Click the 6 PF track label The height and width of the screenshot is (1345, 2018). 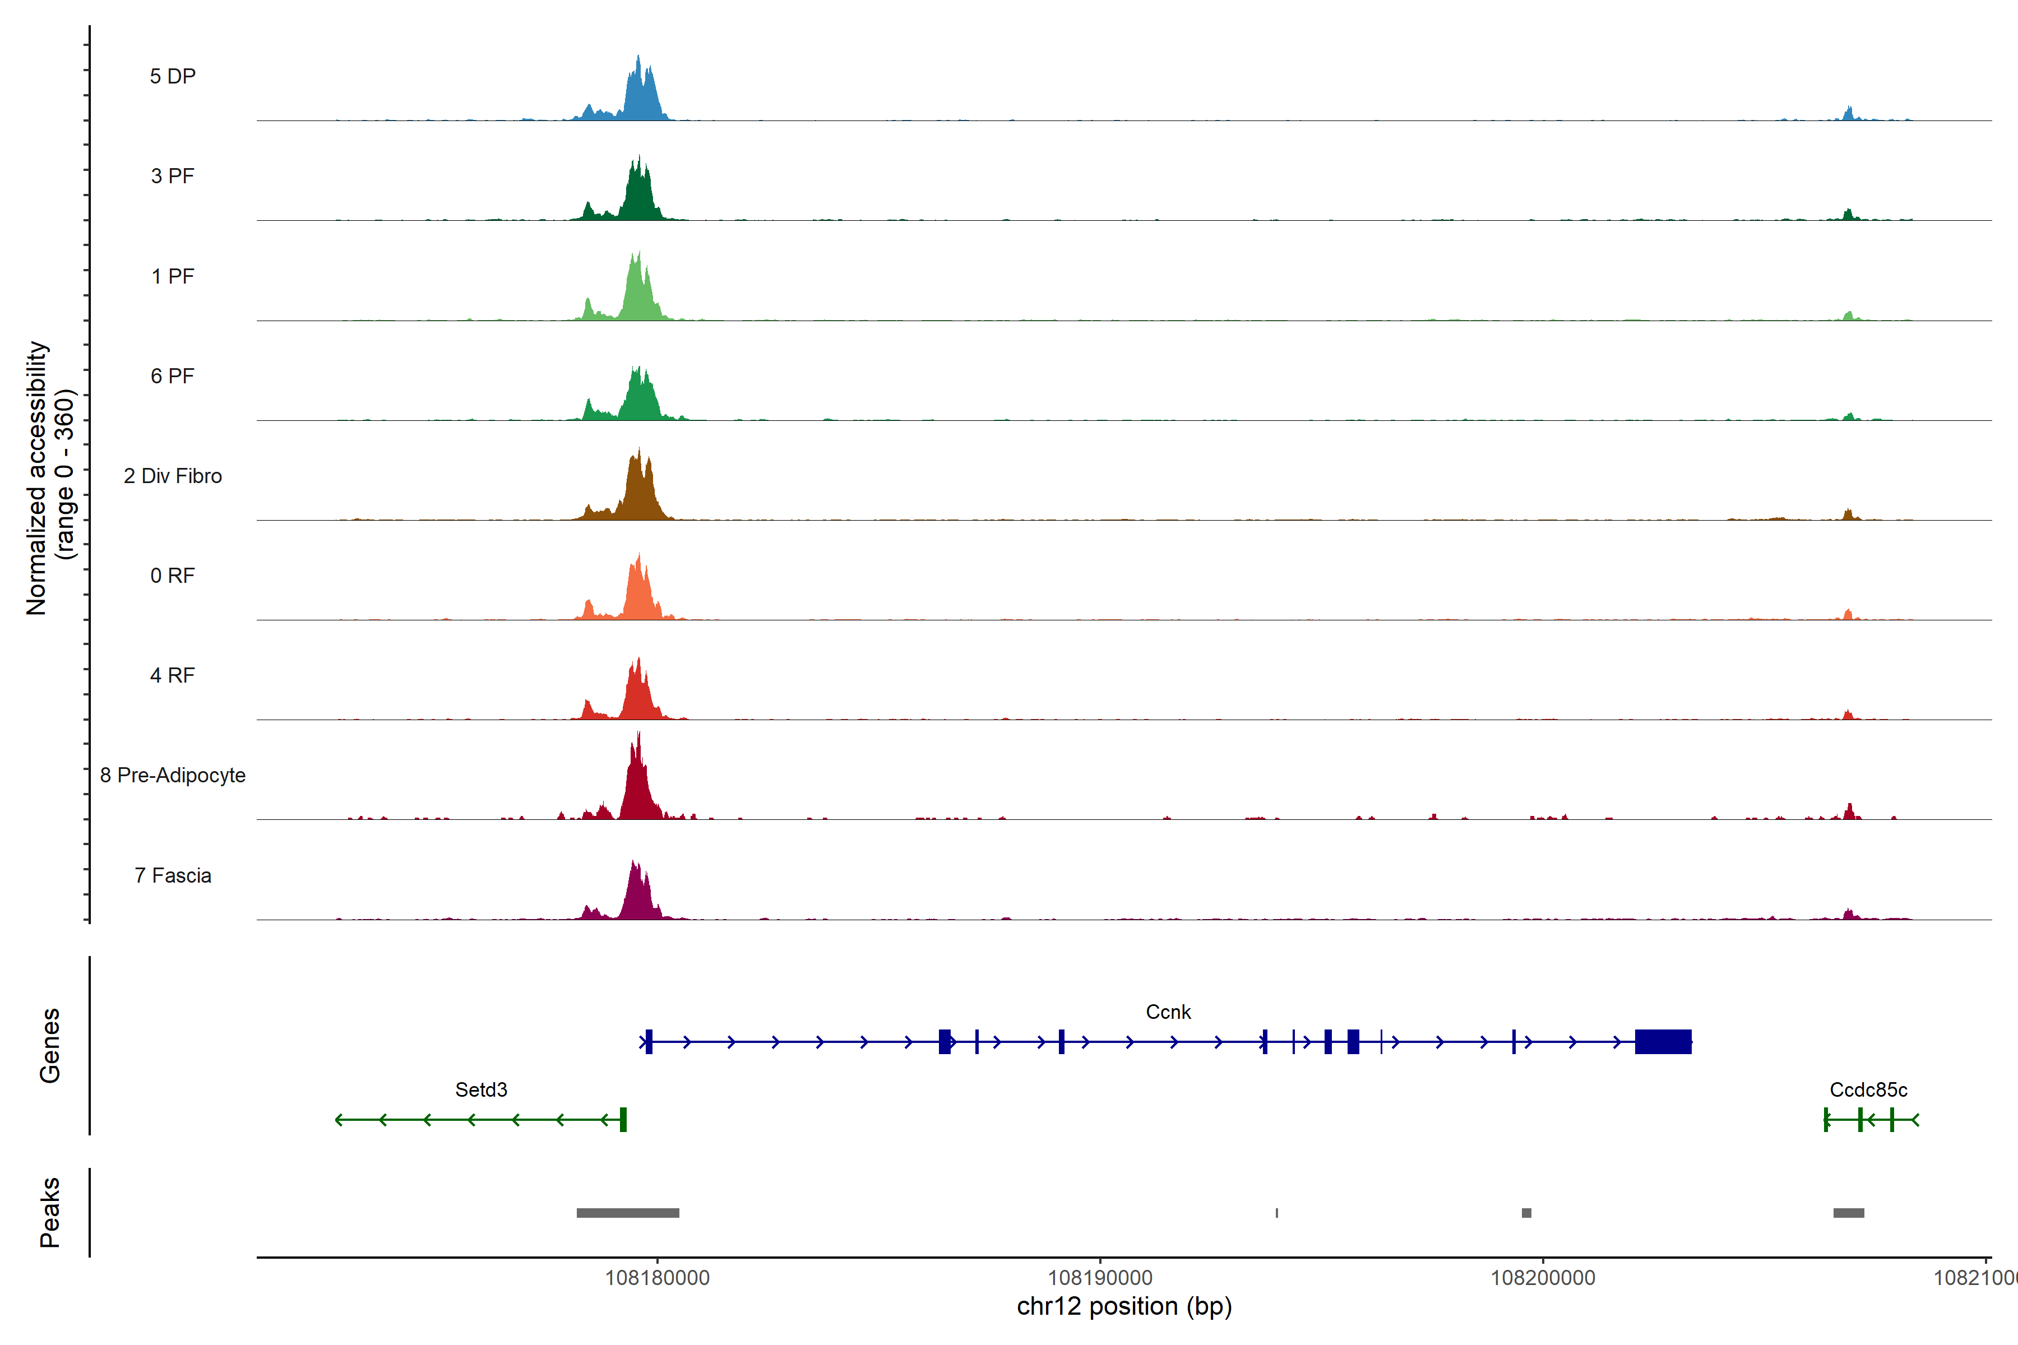coord(173,375)
